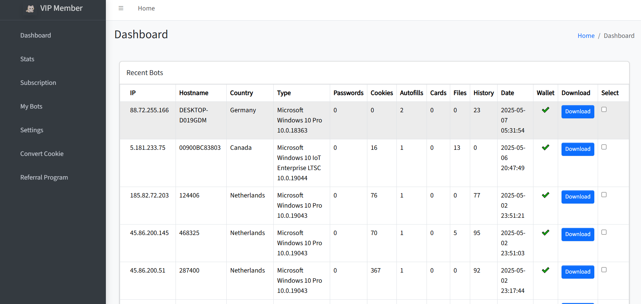Click the Country column header
Image resolution: width=641 pixels, height=304 pixels.
click(x=242, y=93)
